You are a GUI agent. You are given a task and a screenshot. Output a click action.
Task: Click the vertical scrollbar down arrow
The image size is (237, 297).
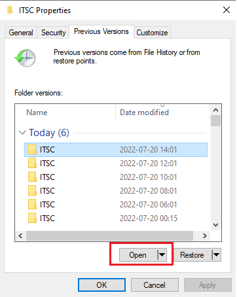pyautogui.click(x=215, y=225)
